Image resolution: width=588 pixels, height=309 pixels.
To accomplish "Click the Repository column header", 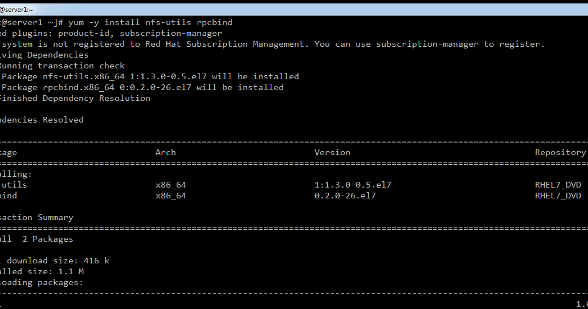I will [x=560, y=153].
